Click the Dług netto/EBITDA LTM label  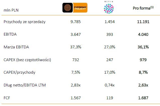click(24, 85)
